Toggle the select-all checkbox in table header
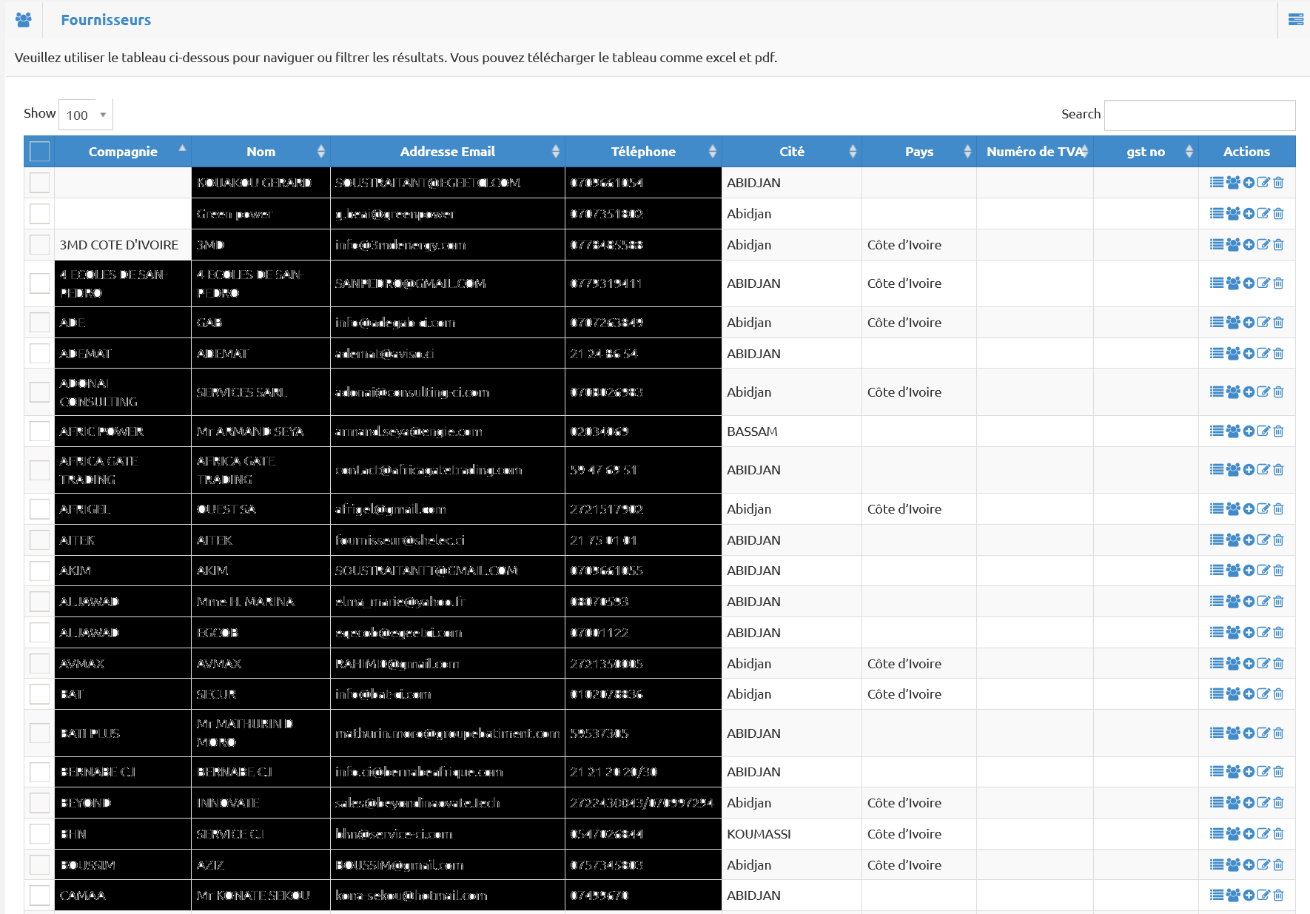 [39, 152]
